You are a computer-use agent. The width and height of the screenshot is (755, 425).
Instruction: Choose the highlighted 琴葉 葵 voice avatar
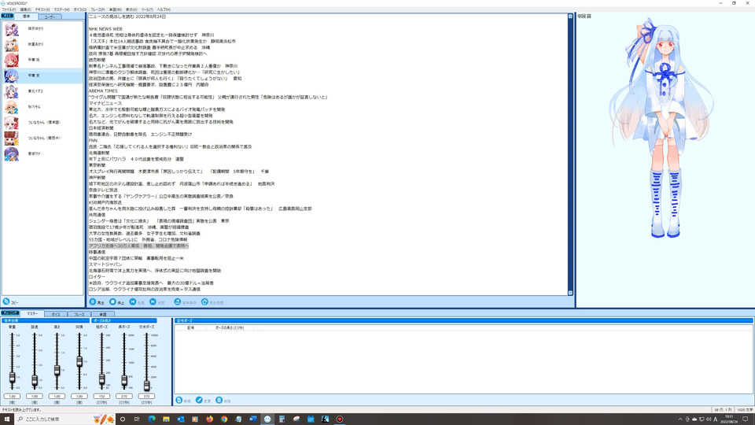point(12,76)
